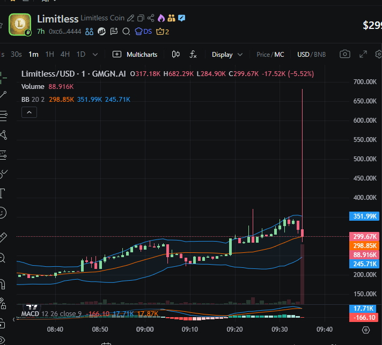Click the 245.71K lower band label
Screen dimensions: 382x345
coord(364,264)
